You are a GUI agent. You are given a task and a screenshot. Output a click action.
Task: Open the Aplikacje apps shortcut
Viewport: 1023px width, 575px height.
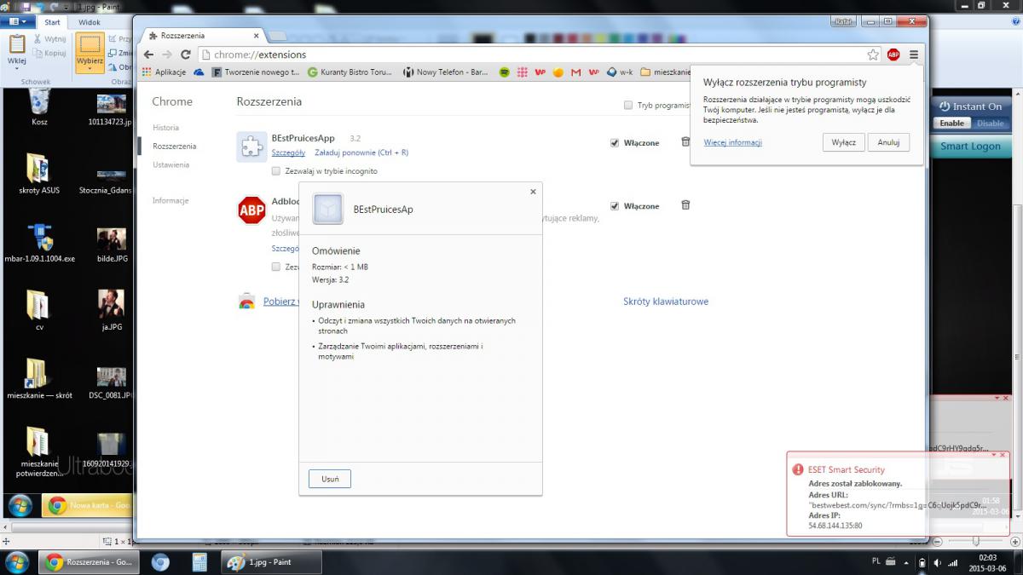click(x=164, y=72)
